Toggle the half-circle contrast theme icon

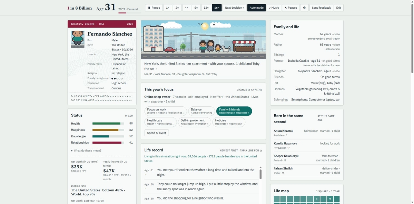click(x=304, y=8)
